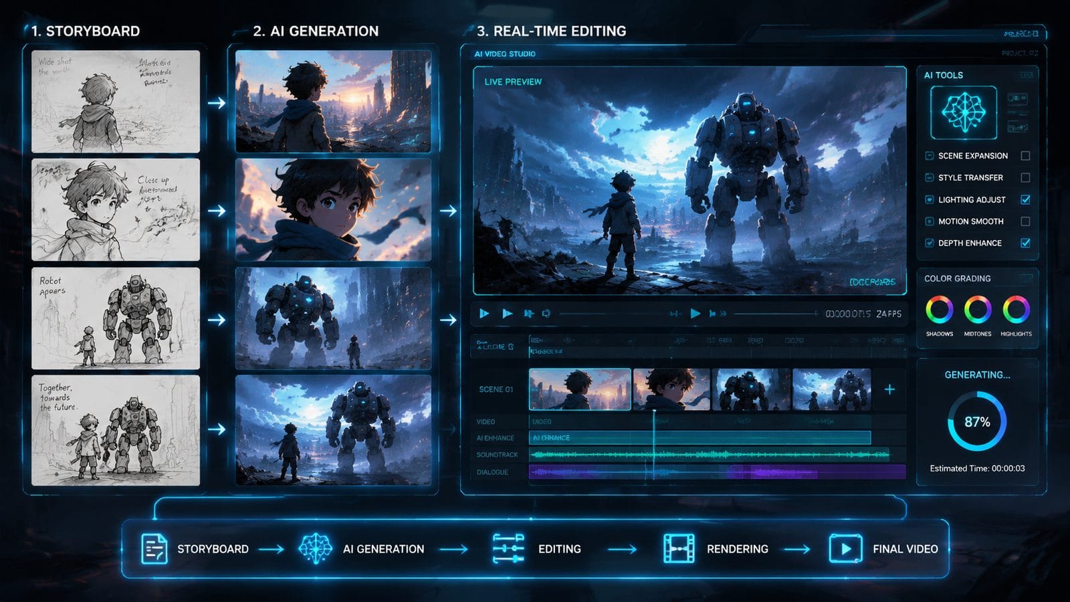
Task: Uncheck the Lighting Adjust checkbox
Action: pos(1025,199)
